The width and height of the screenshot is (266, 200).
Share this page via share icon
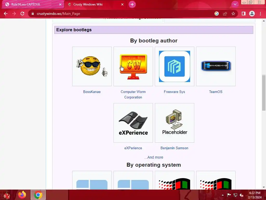[x=225, y=14]
